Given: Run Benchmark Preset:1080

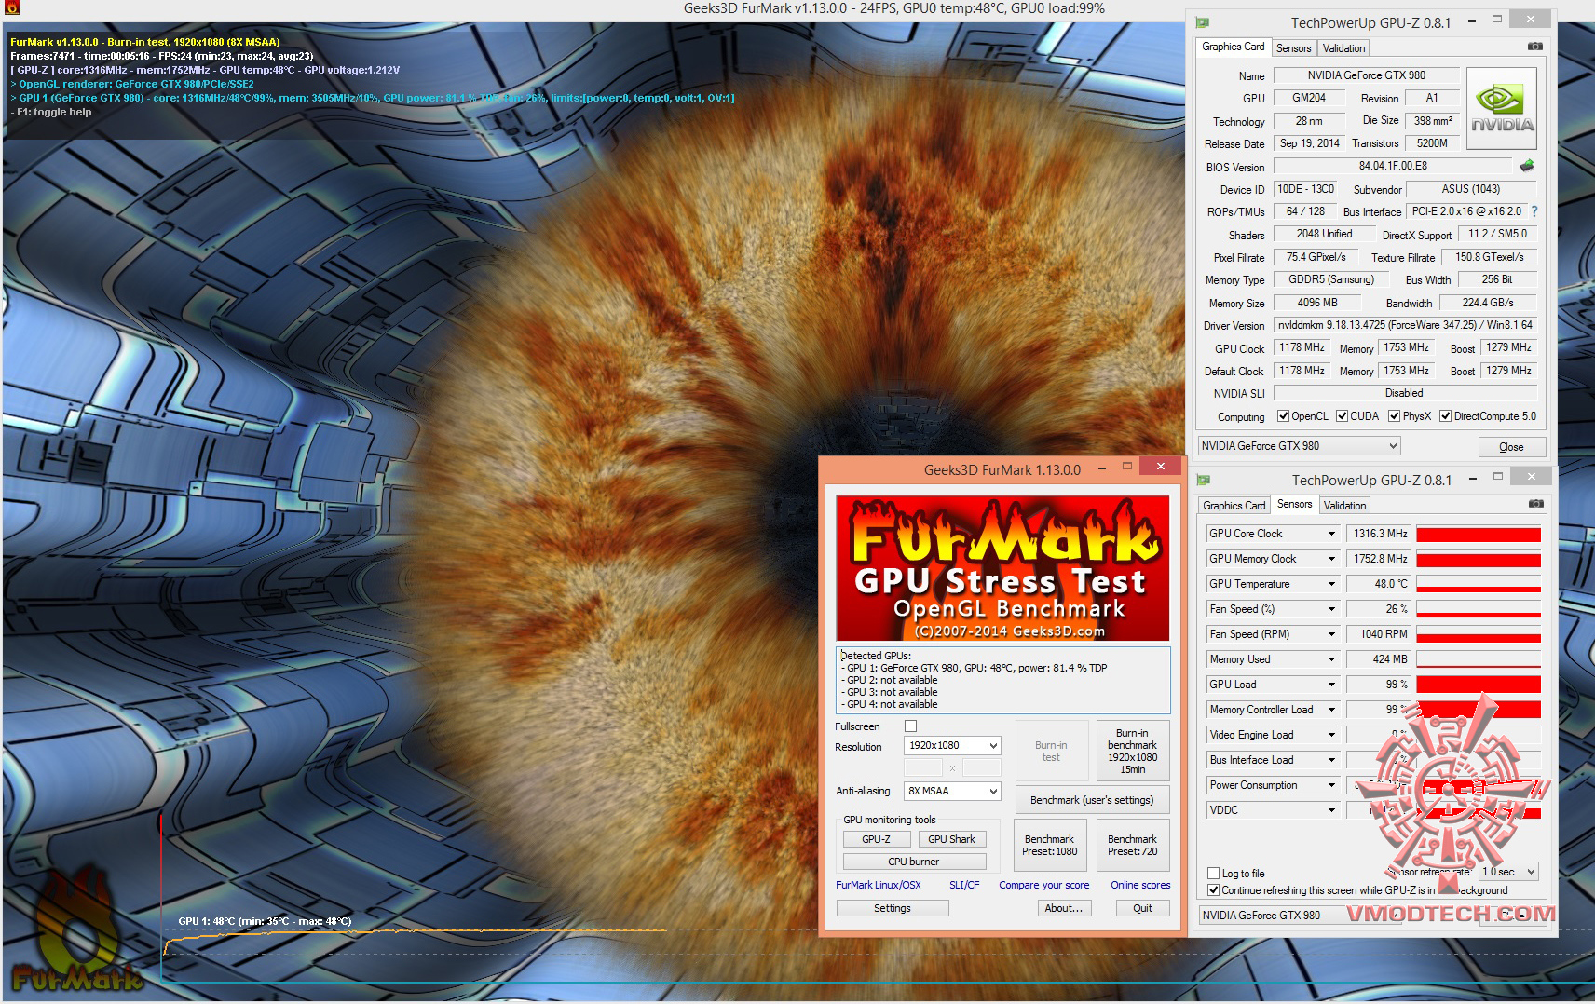Looking at the screenshot, I should tap(1049, 846).
